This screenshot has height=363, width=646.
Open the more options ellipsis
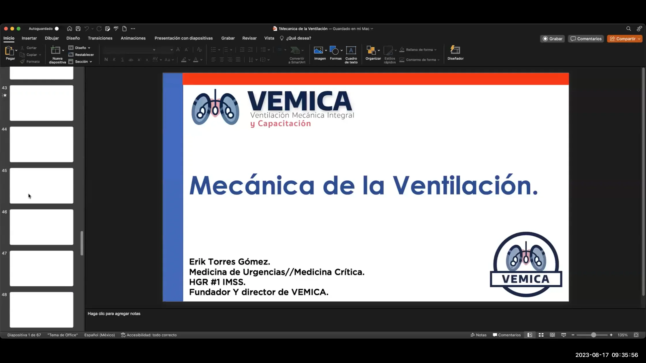133,29
